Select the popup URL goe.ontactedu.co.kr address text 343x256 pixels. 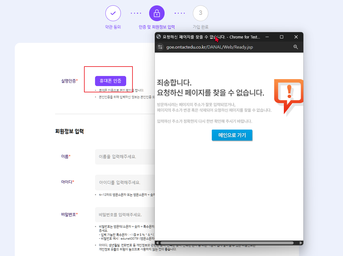[210, 47]
